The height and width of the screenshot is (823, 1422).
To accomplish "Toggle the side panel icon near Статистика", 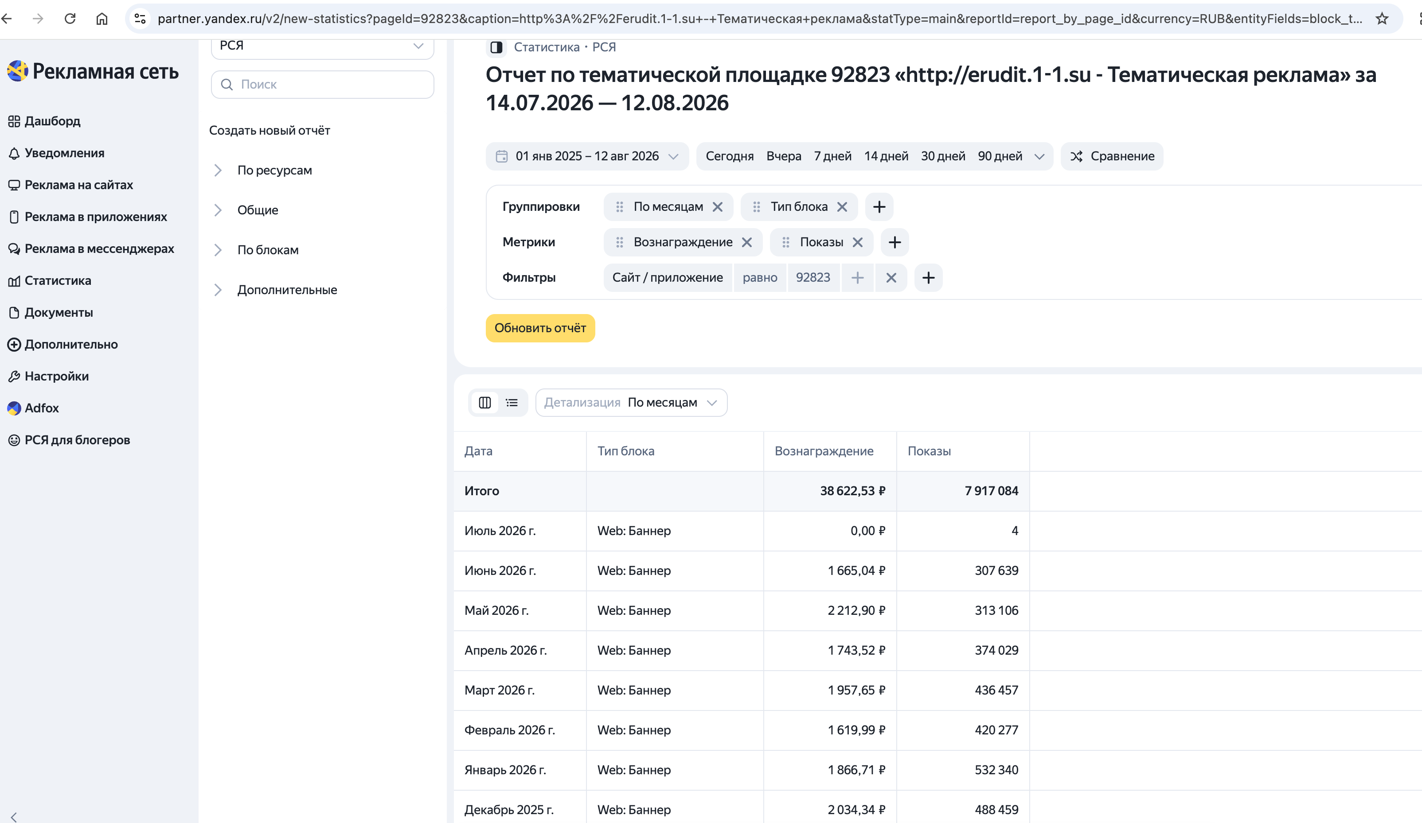I will tap(496, 47).
